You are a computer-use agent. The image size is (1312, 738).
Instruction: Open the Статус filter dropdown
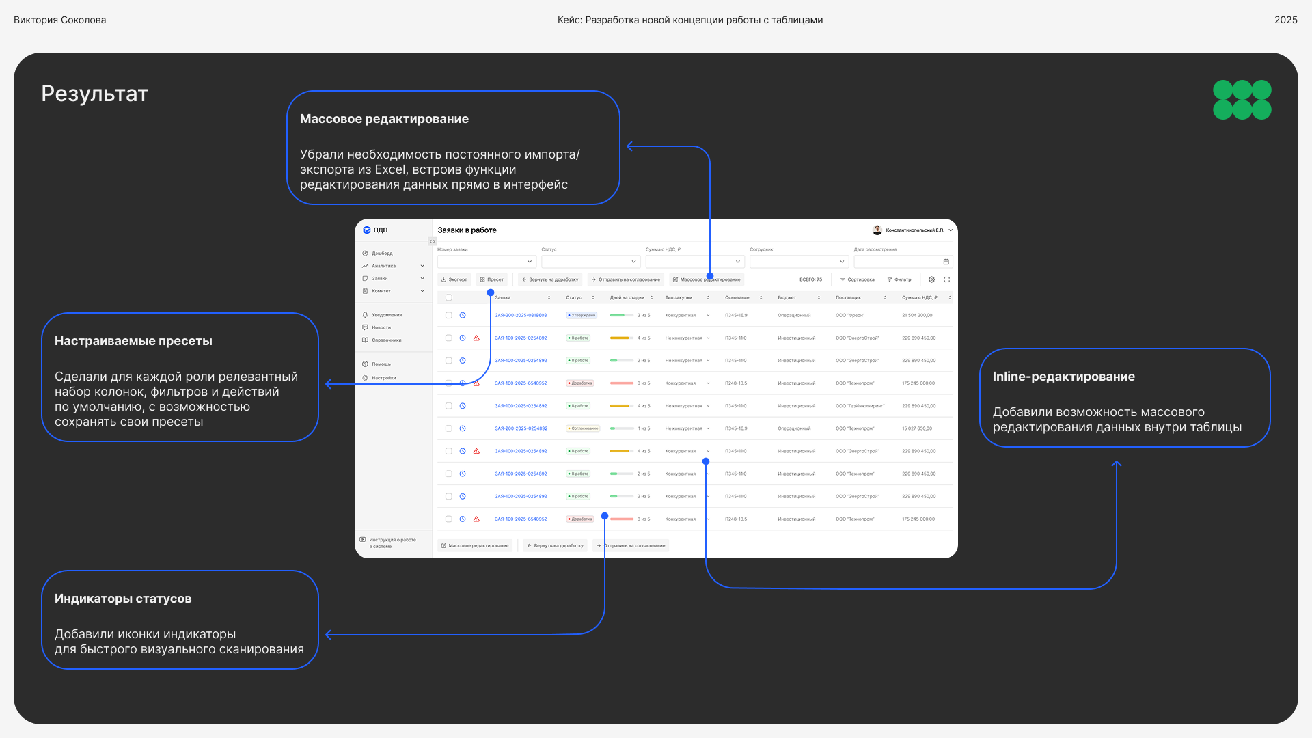coord(590,262)
